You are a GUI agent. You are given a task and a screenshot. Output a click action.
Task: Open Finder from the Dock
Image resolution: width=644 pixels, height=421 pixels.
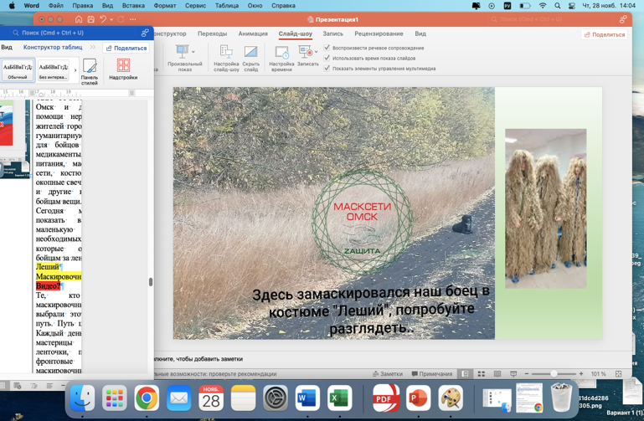[83, 398]
